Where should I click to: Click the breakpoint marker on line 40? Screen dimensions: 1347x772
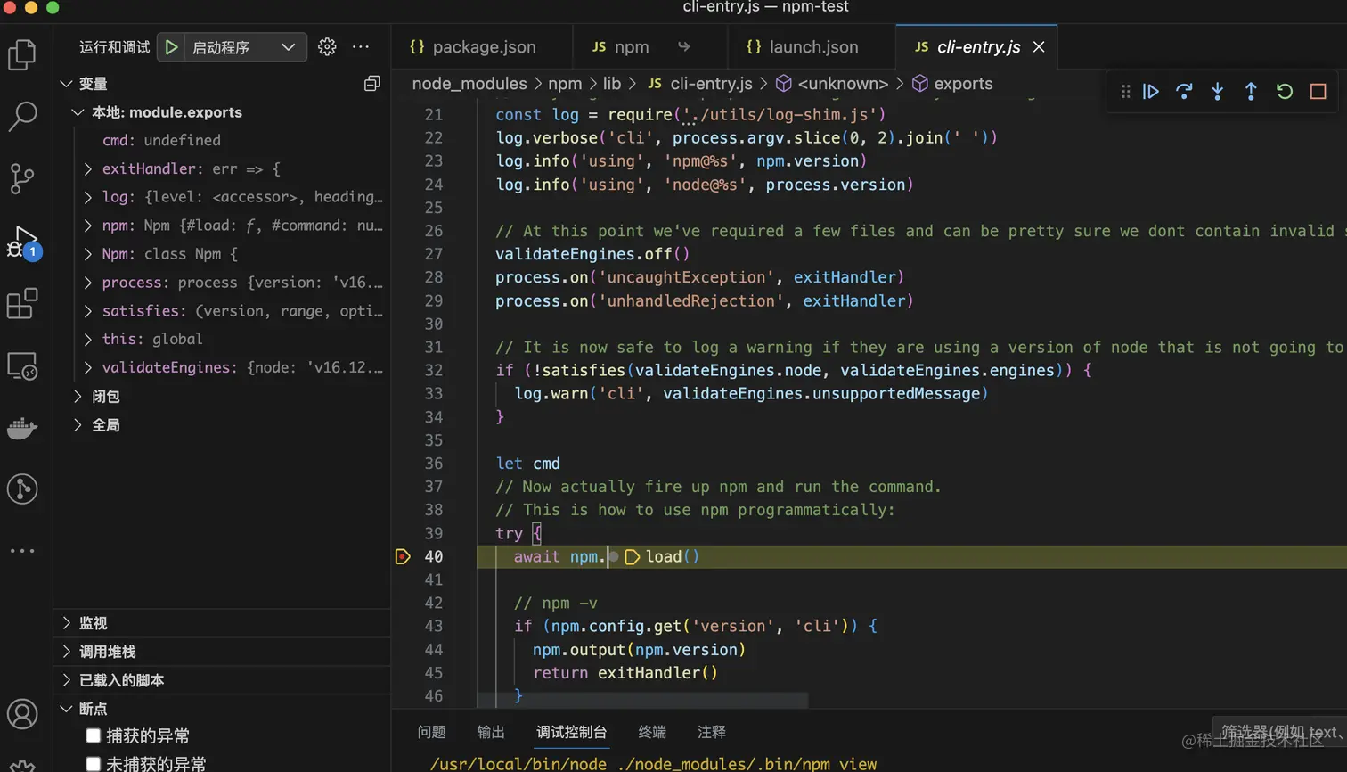pos(403,556)
